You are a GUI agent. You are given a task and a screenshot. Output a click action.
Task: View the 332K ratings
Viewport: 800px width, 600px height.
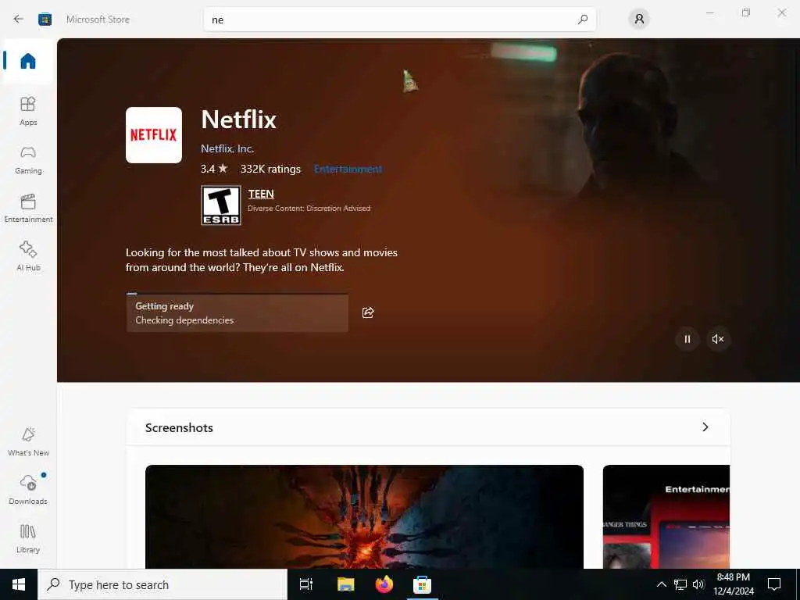click(270, 169)
